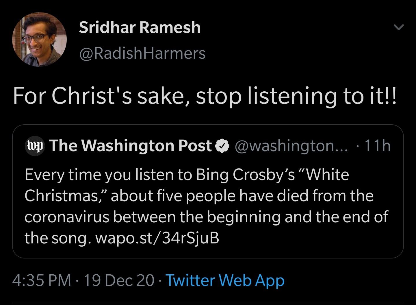Viewport: 416px width, 305px height.
Task: Click the Washington Post logo icon
Action: point(36,146)
